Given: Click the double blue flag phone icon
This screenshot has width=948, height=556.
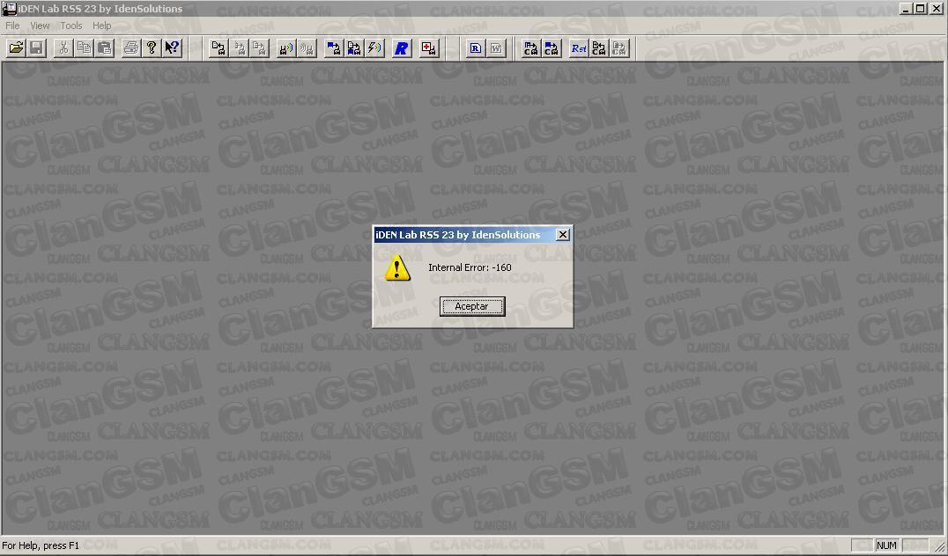Looking at the screenshot, I should pyautogui.click(x=354, y=48).
